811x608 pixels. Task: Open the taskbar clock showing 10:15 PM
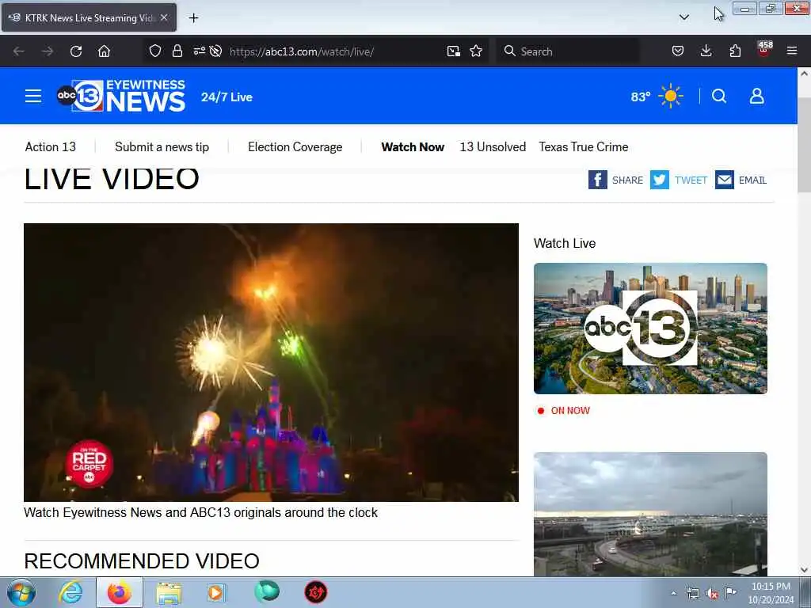tap(771, 593)
